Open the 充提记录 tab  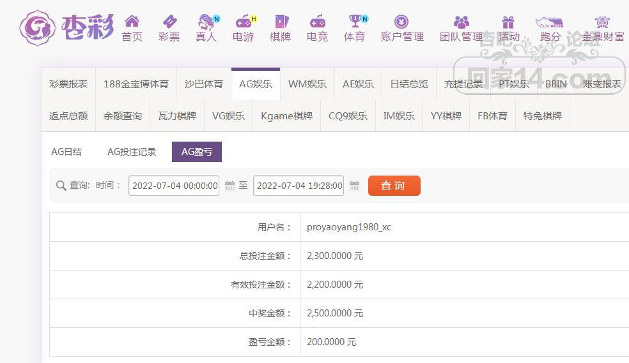click(x=463, y=84)
